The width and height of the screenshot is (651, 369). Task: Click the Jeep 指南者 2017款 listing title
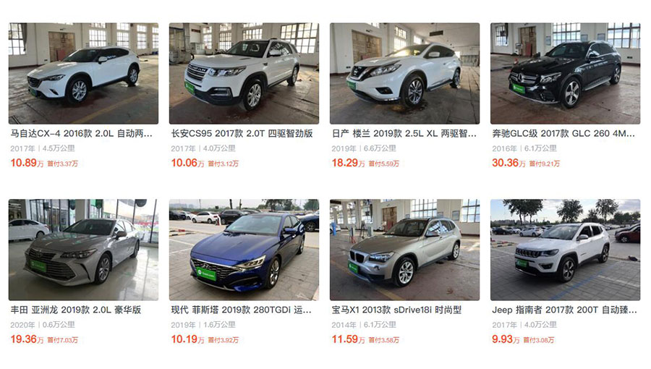(564, 310)
